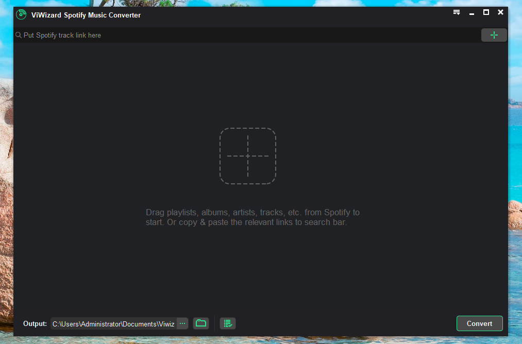Close the ViWizard Spotify Music Converter
Screen dimensions: 522x344
coord(500,12)
